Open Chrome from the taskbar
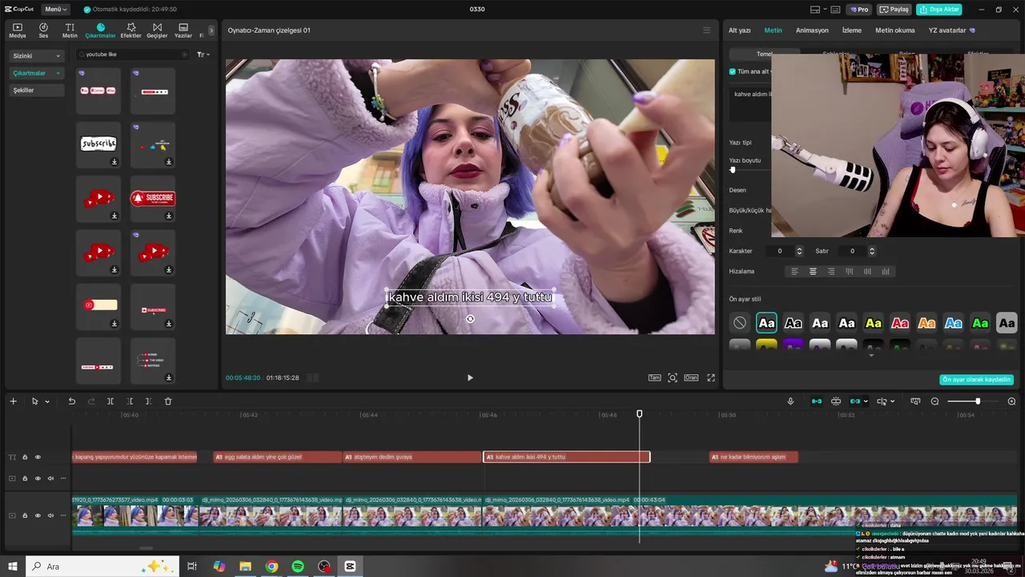 pyautogui.click(x=271, y=567)
